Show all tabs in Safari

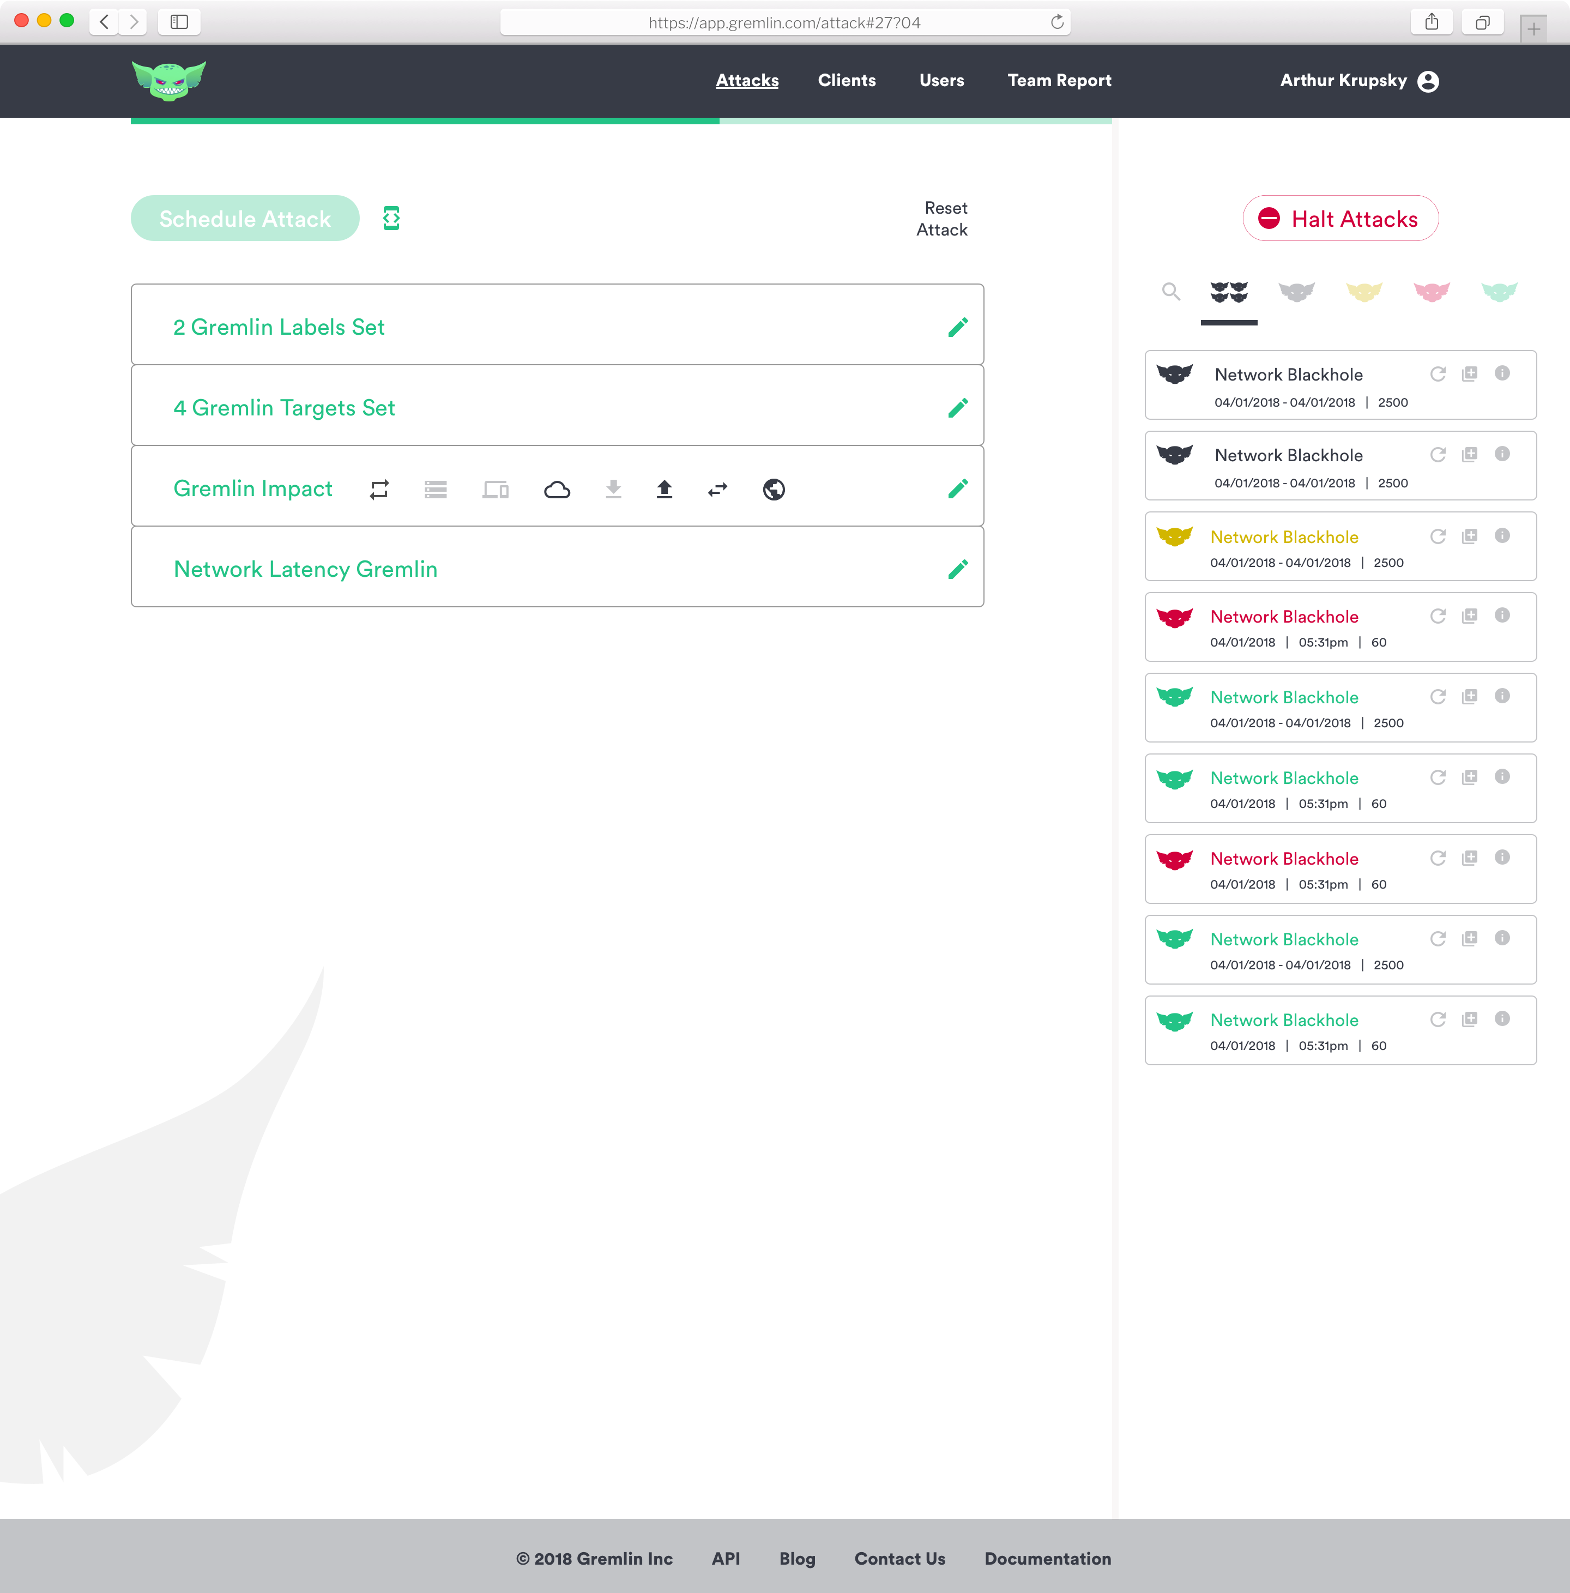pos(1483,22)
